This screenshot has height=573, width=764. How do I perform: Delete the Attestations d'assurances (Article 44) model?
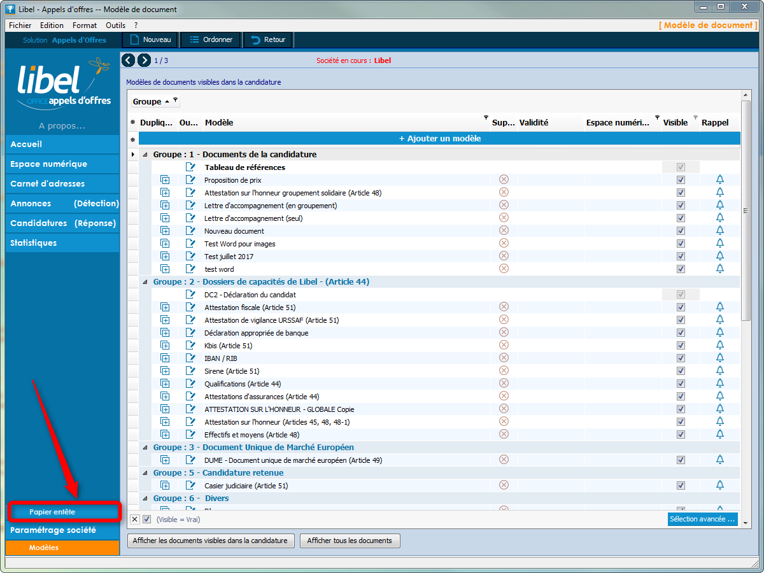(504, 396)
